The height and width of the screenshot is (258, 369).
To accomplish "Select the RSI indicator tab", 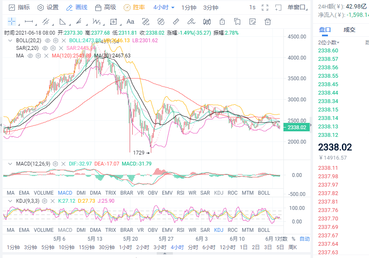I will pyautogui.click(x=180, y=193).
